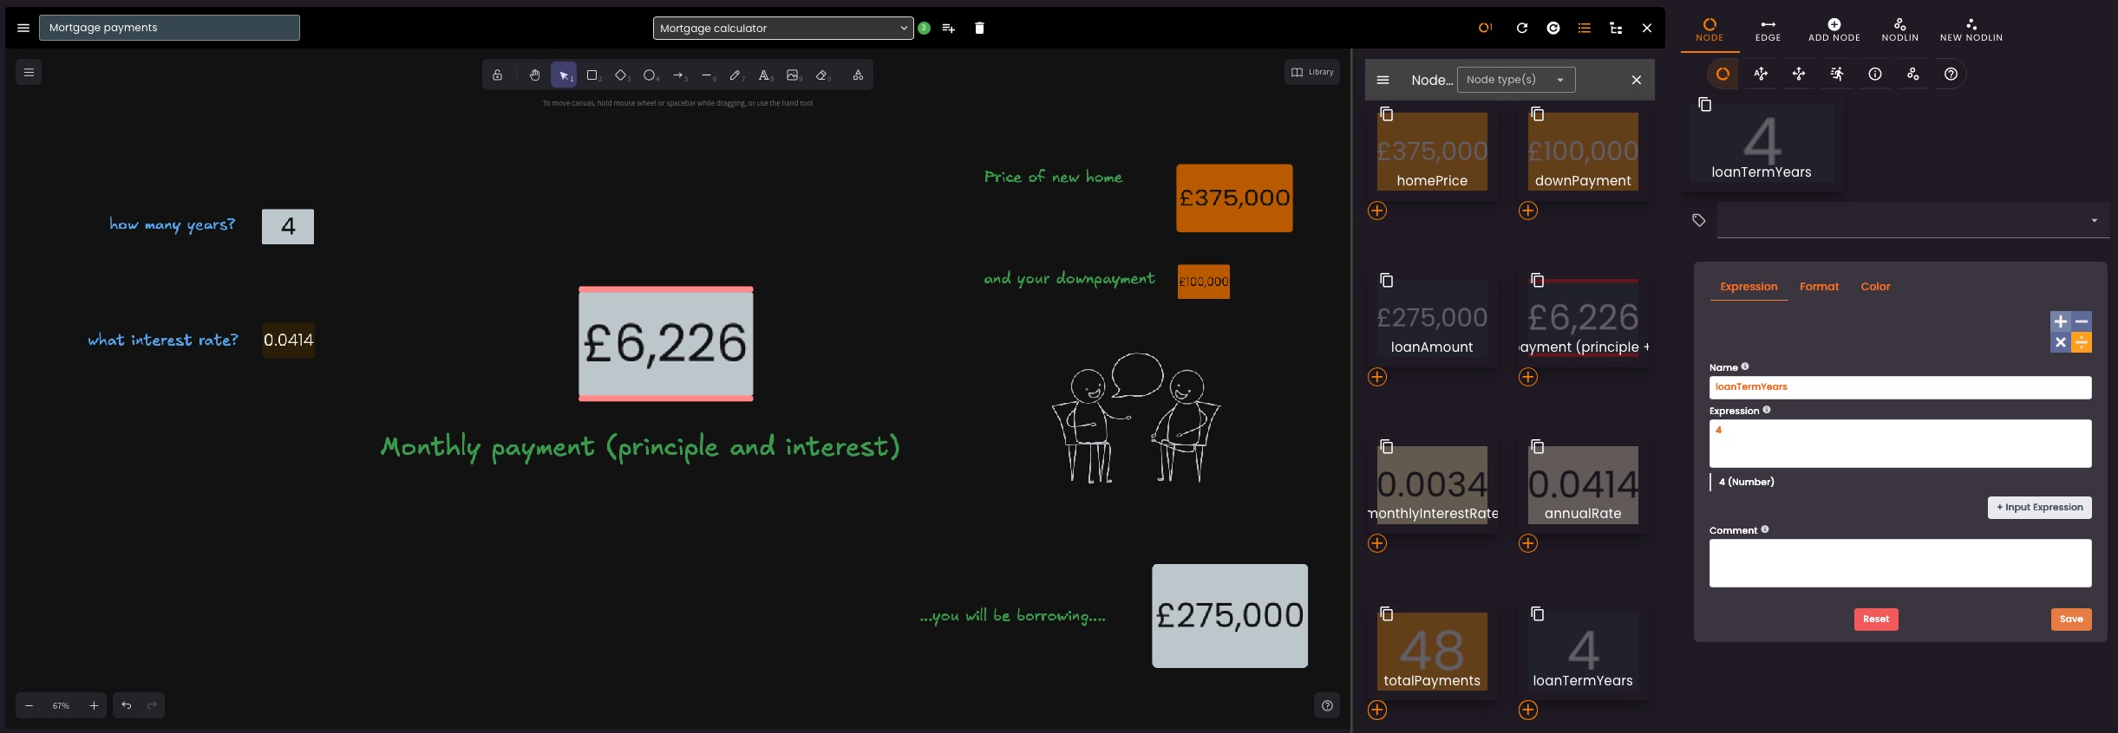Viewport: 2118px width, 733px height.
Task: Select the Hand pan tool
Action: (x=534, y=75)
